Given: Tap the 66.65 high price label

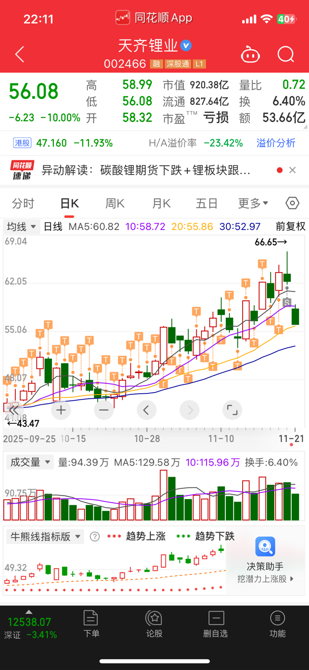Looking at the screenshot, I should click(271, 242).
